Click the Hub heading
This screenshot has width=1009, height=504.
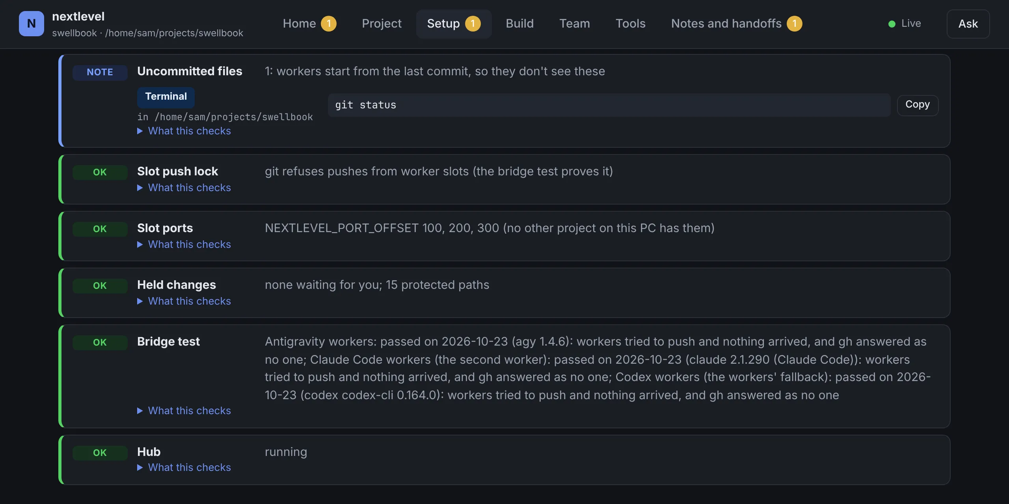pos(149,452)
